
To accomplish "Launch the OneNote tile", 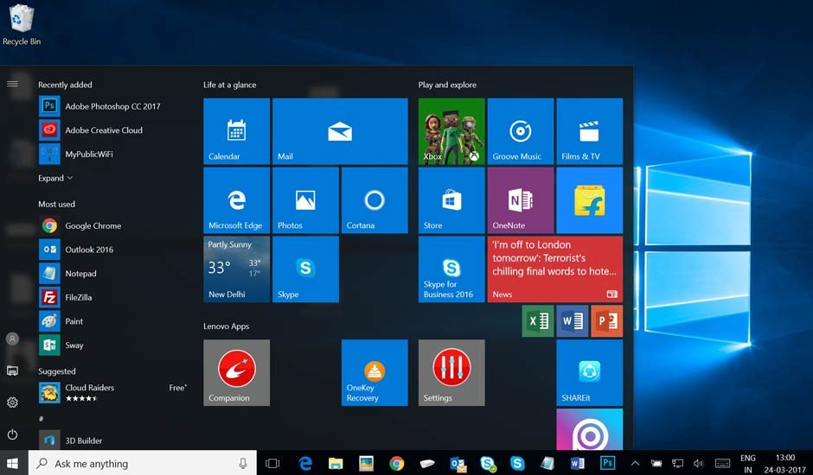I will (x=521, y=200).
